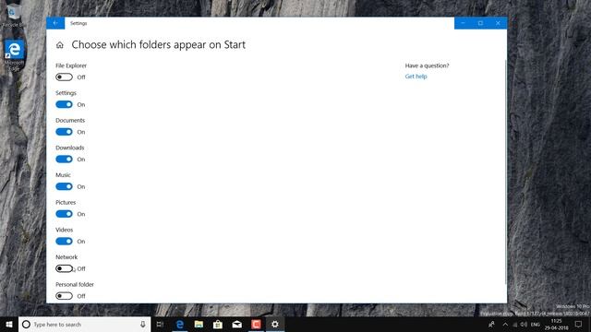The height and width of the screenshot is (332, 591).
Task: Select the Microsoft Edge desktop shortcut
Action: click(15, 55)
